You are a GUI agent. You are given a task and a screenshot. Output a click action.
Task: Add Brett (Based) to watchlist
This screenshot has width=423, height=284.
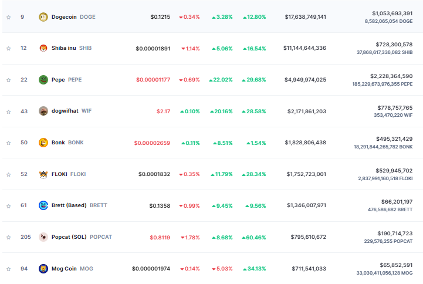point(9,206)
